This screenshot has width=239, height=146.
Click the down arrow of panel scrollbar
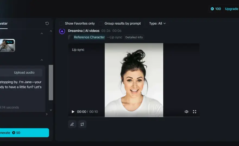pyautogui.click(x=51, y=110)
